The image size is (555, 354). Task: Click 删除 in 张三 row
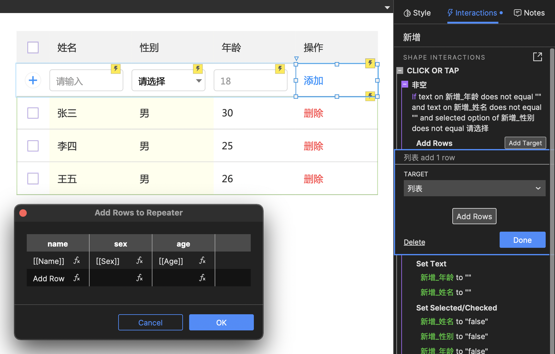[x=313, y=113]
